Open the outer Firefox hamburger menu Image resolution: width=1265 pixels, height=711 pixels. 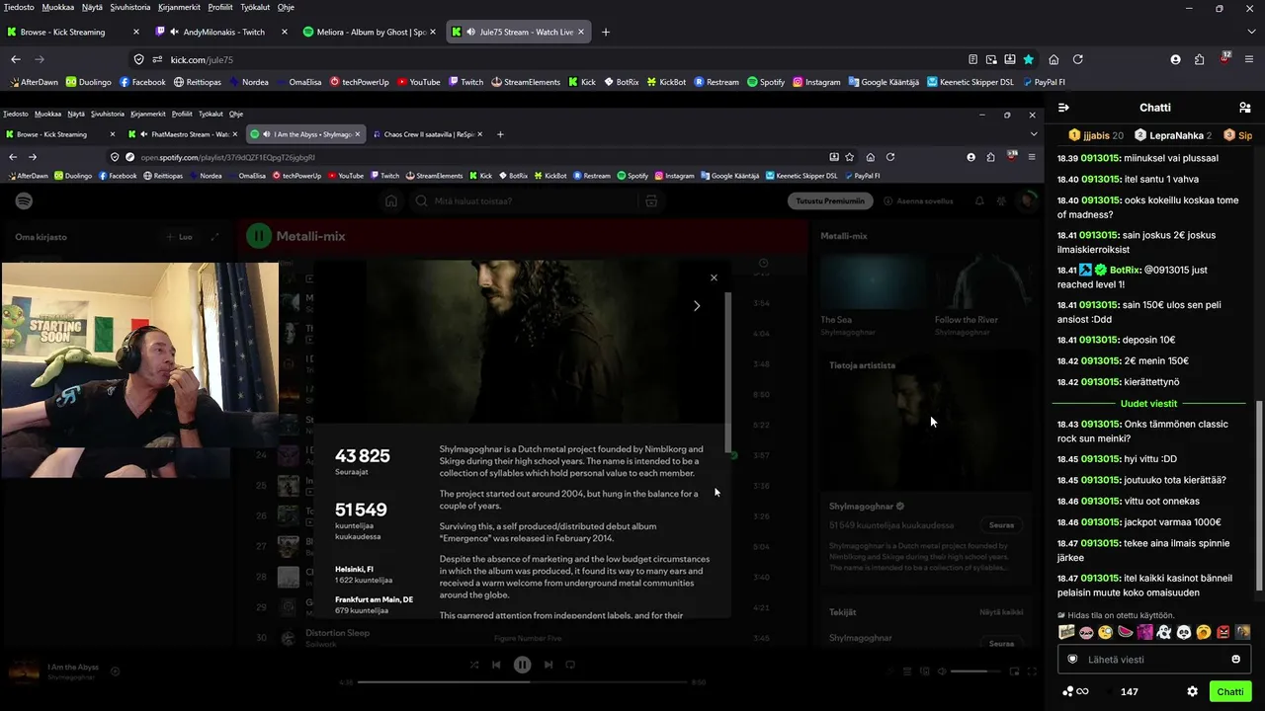click(1247, 59)
